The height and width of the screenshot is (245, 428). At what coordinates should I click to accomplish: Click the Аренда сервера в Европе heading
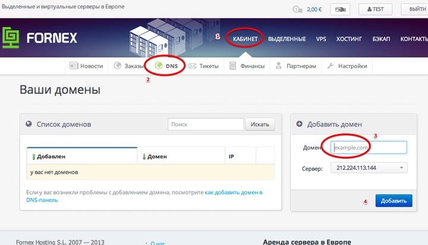tap(307, 242)
